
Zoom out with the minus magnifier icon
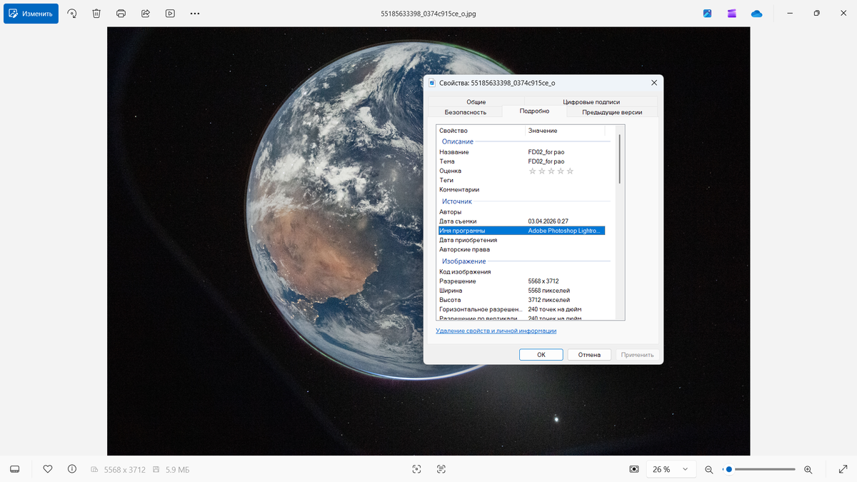(709, 469)
